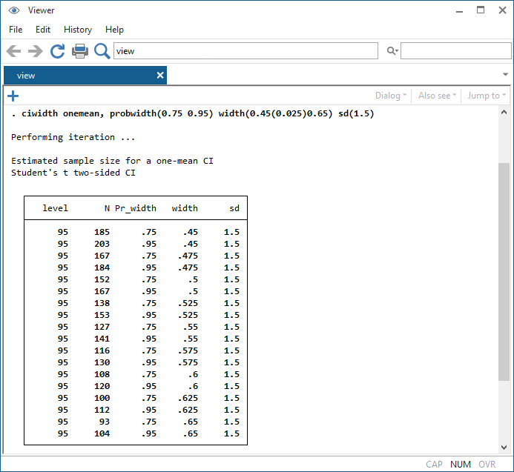Click the 'Pr_width' column header

click(x=136, y=208)
